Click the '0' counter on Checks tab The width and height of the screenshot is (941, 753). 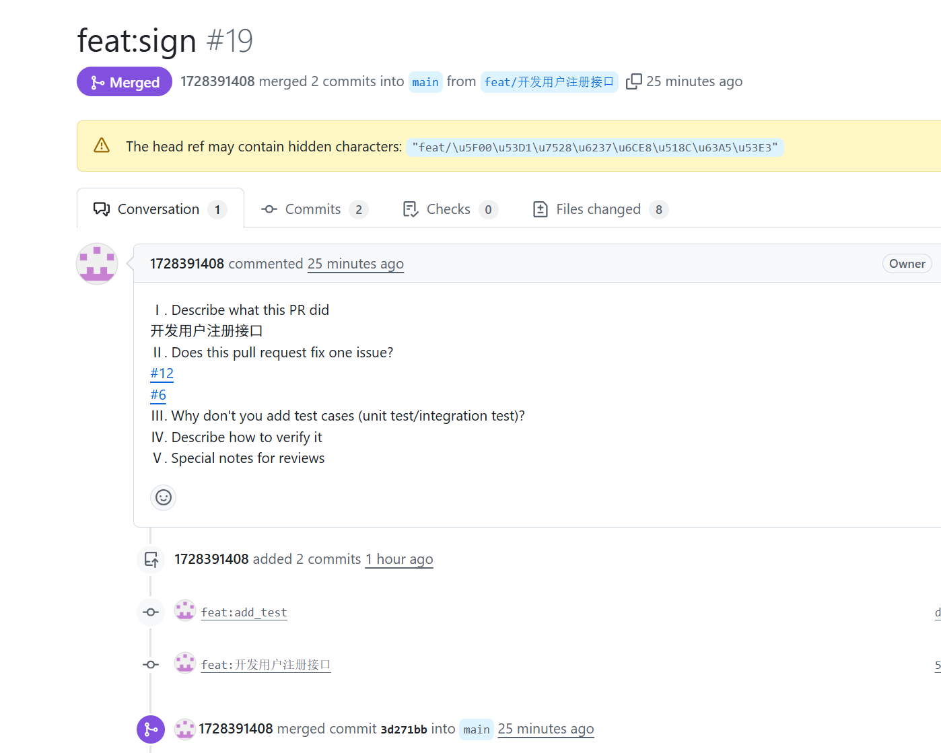pyautogui.click(x=489, y=210)
